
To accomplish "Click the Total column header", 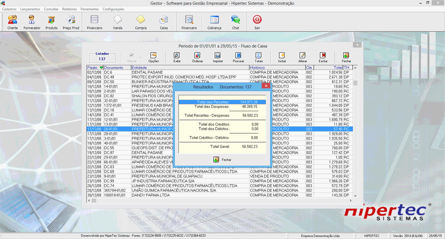I will point(328,67).
